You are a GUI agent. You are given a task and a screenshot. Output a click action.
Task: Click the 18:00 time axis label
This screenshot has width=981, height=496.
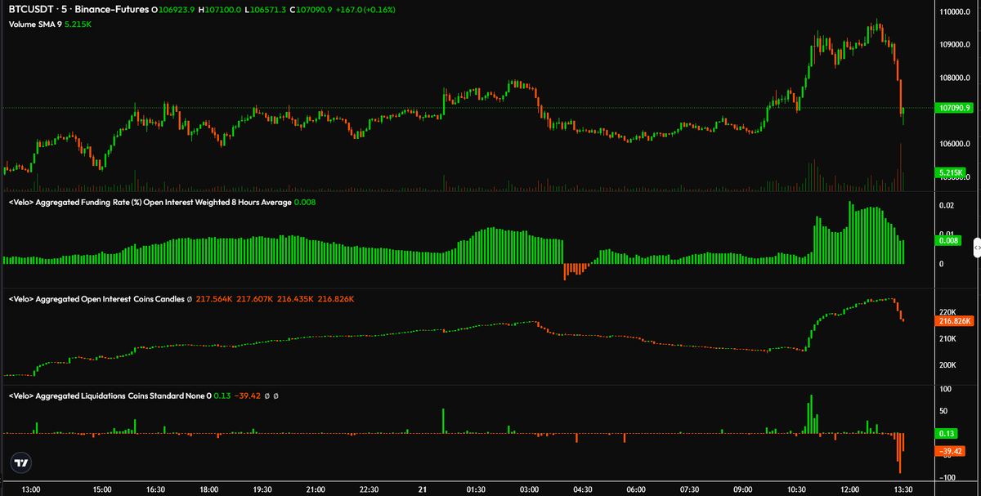tap(208, 489)
